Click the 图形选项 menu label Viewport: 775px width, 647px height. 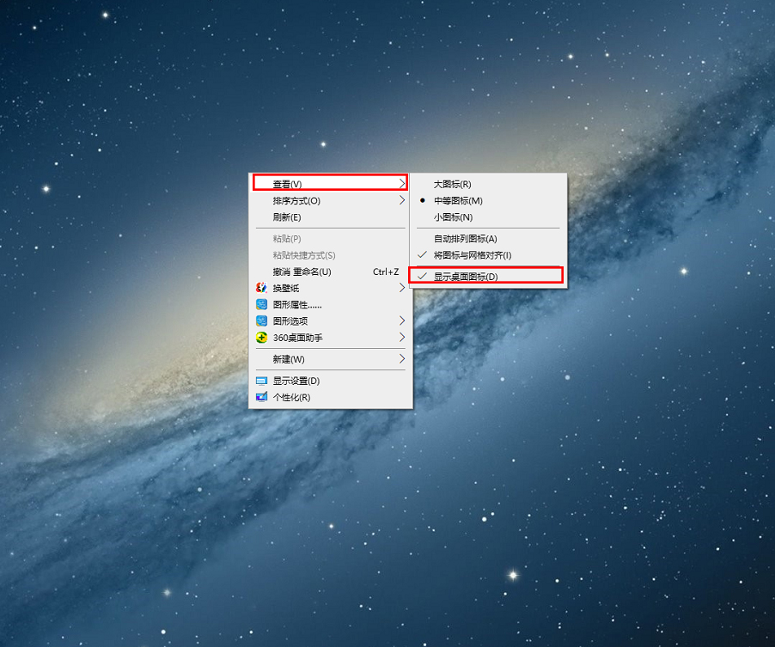coord(290,321)
